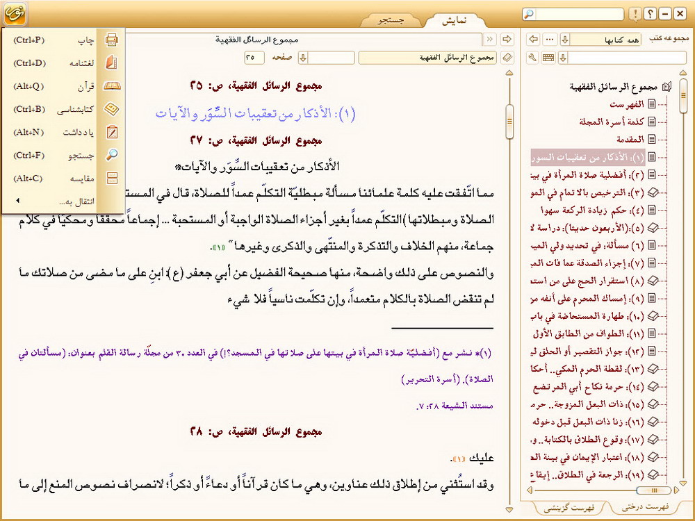Click the compare icon beside مقایسه
Image resolution: width=695 pixels, height=521 pixels.
(112, 178)
